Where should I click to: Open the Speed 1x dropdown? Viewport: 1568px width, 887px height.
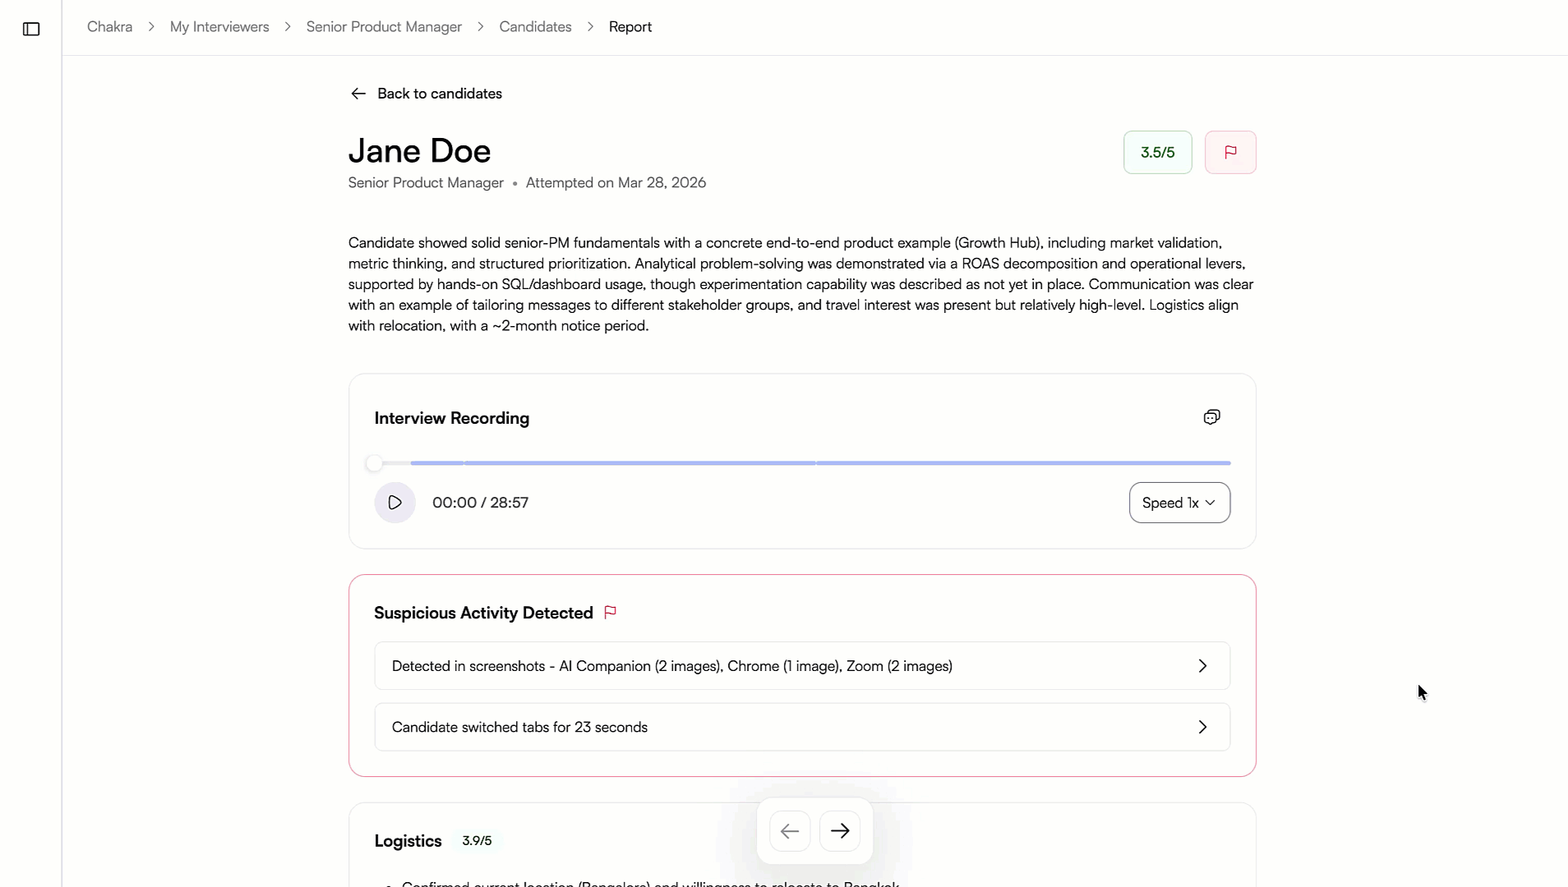(1179, 503)
